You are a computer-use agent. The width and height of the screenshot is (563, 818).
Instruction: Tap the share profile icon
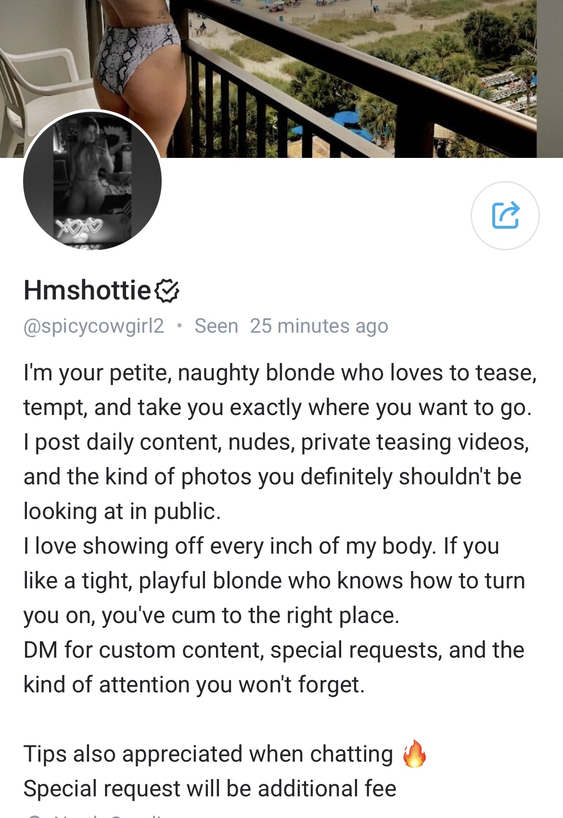tap(505, 215)
